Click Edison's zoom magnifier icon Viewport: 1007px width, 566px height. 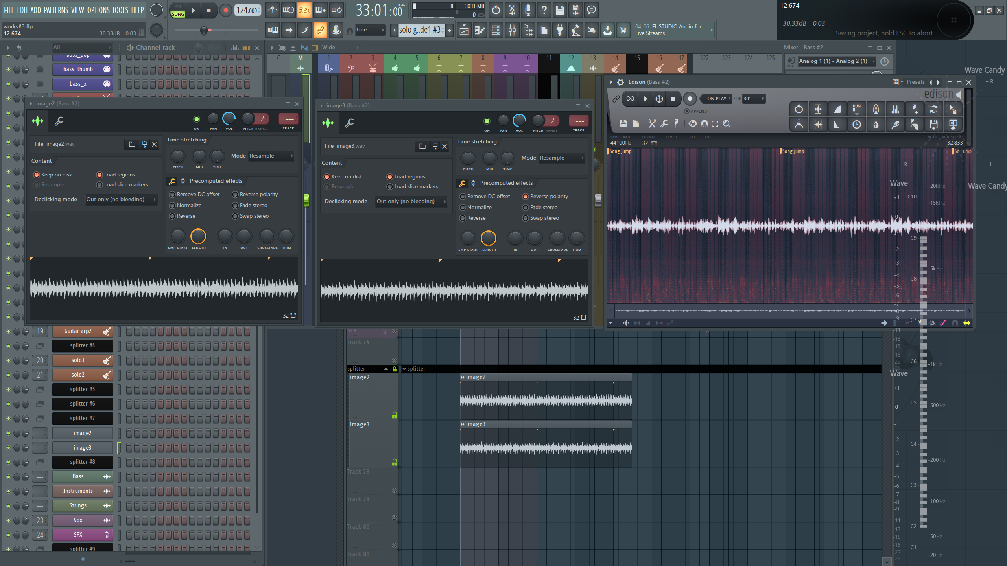(727, 124)
